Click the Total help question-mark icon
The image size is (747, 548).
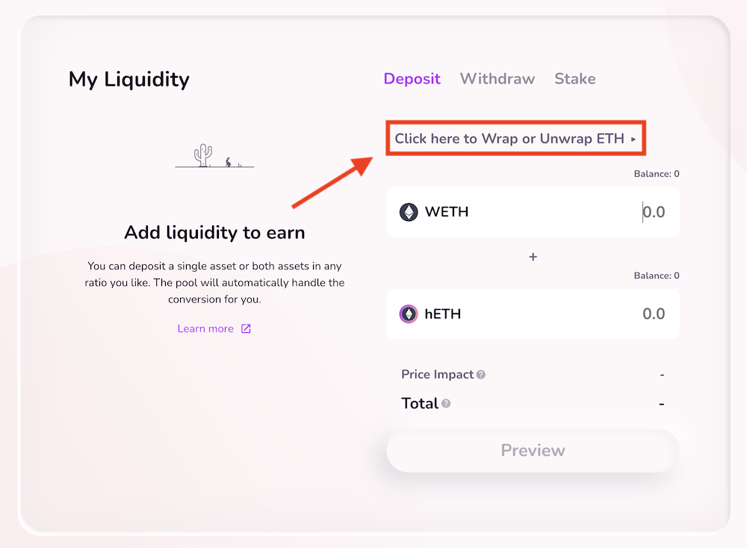tap(446, 404)
